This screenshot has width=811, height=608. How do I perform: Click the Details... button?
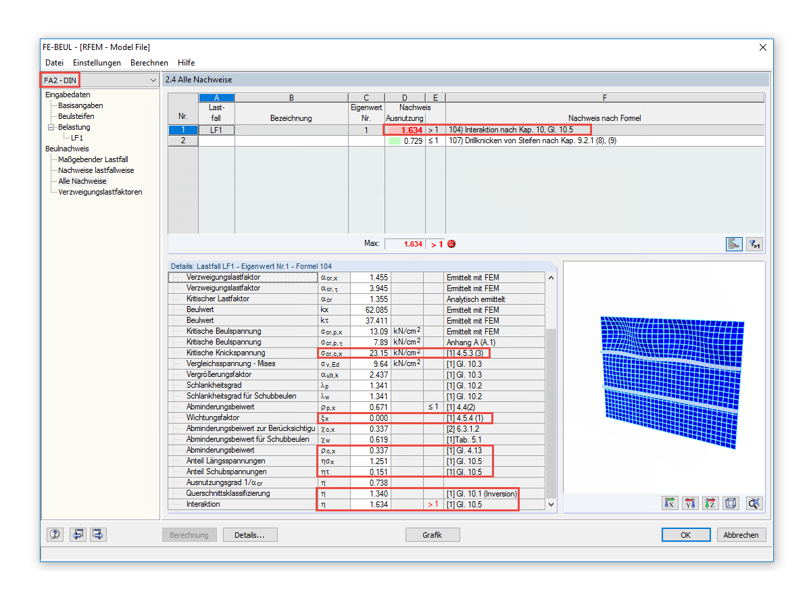(x=250, y=535)
